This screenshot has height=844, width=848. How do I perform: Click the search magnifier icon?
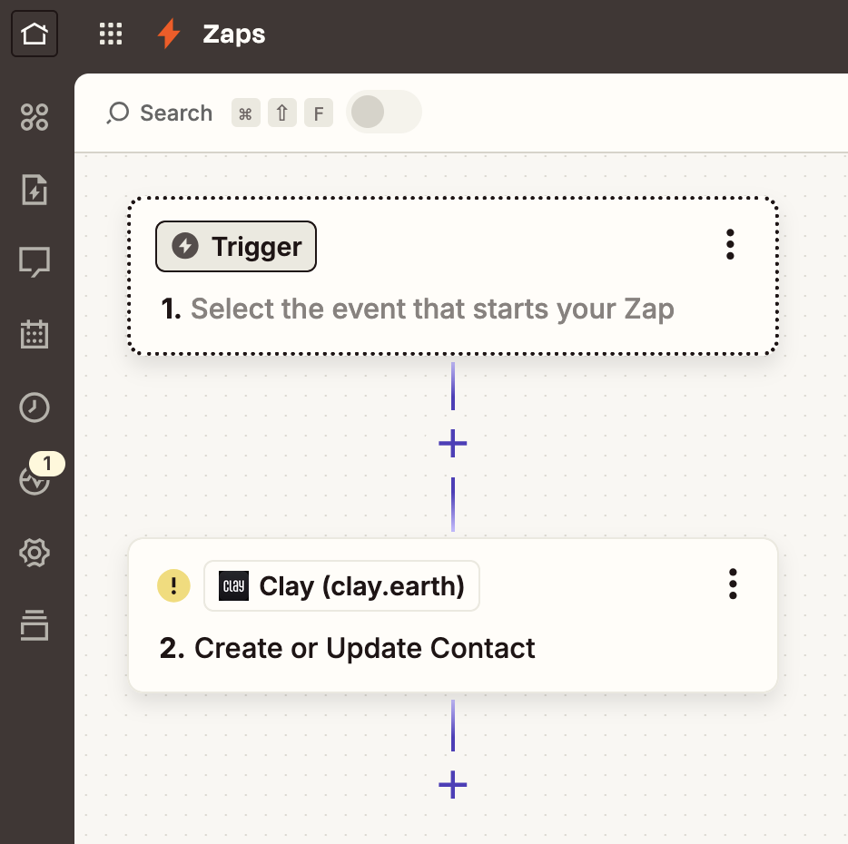118,113
